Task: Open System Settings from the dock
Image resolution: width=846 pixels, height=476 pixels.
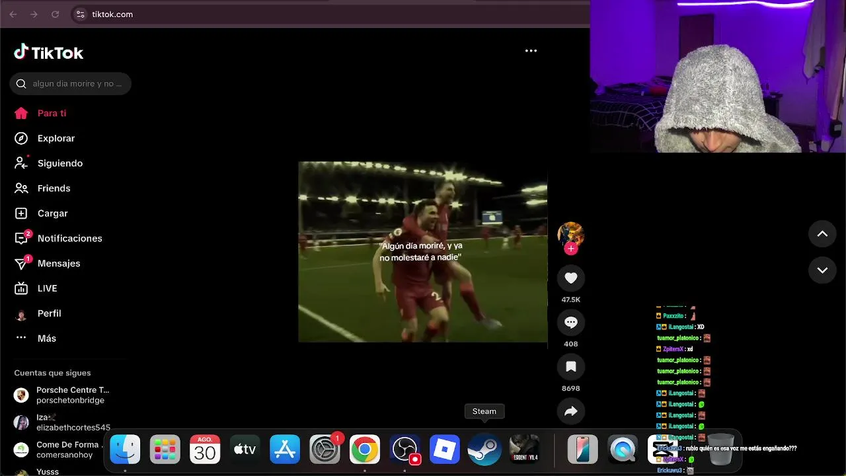Action: click(x=325, y=450)
